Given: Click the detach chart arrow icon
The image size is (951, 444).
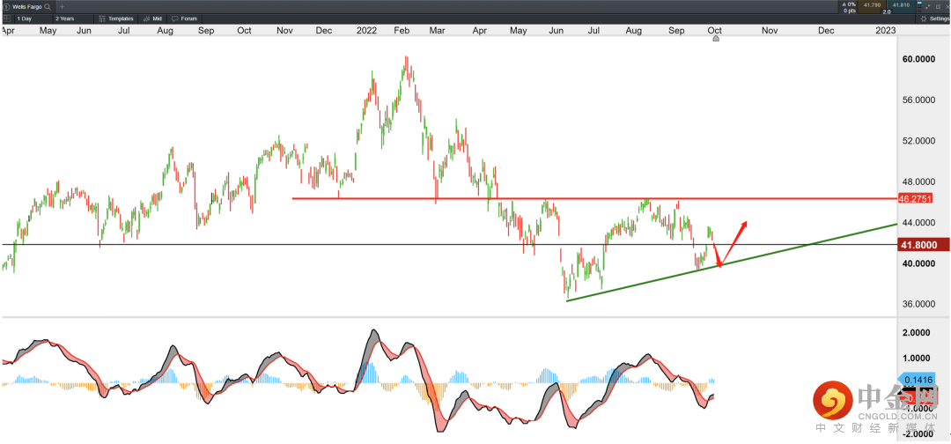Looking at the screenshot, I should point(927,7).
